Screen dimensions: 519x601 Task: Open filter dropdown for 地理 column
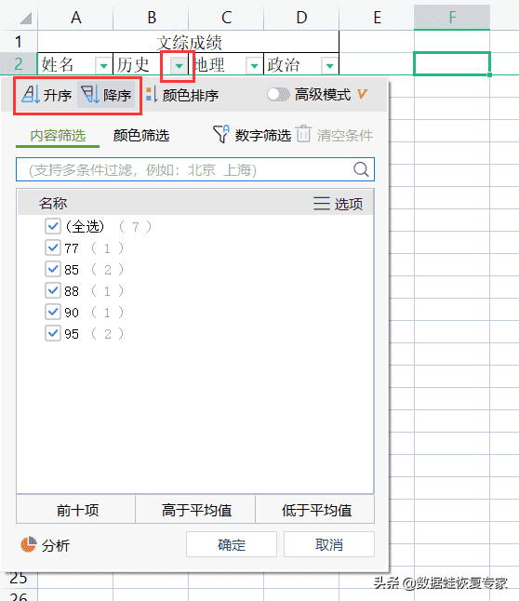point(254,66)
